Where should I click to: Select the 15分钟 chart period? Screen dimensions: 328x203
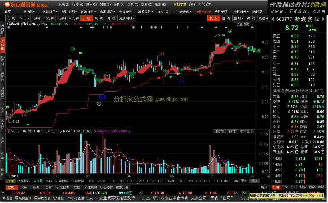[49, 18]
